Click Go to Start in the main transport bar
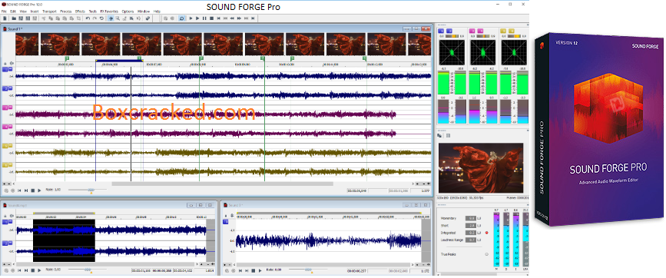This screenshot has width=666, height=278. click(218, 18)
